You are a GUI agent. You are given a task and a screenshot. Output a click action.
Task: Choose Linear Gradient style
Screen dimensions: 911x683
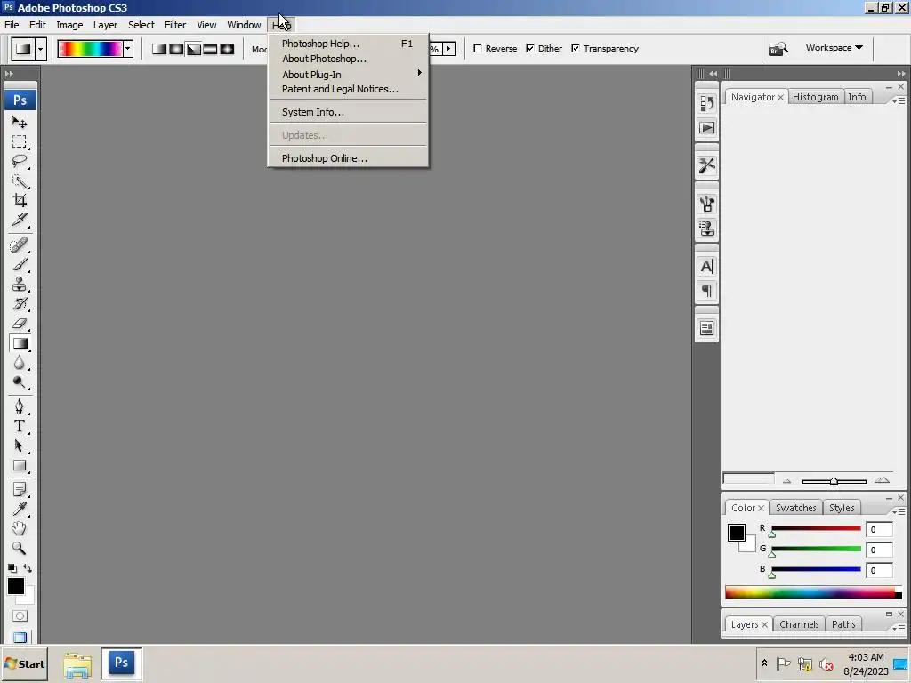pos(159,49)
